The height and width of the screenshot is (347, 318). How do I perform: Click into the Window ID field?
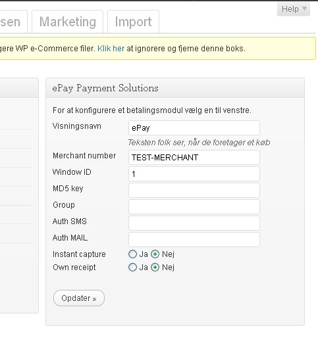tap(194, 174)
